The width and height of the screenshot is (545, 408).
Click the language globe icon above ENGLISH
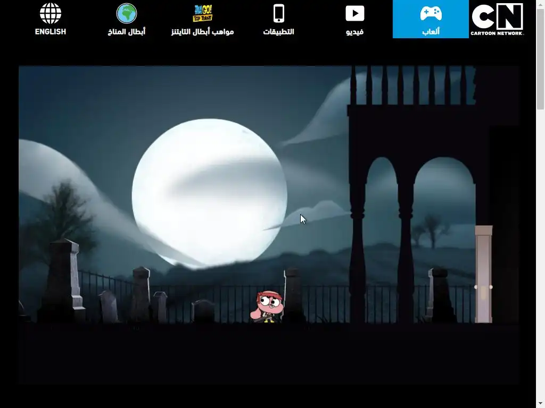pos(51,13)
